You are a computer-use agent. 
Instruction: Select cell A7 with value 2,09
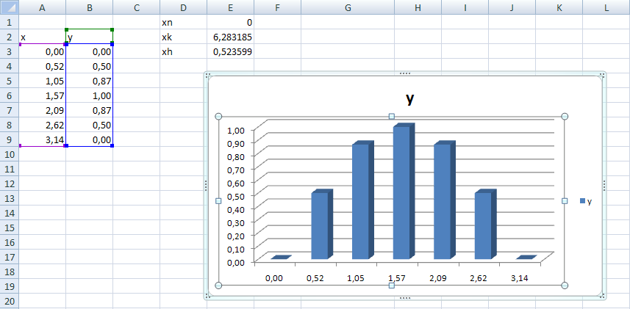click(42, 110)
